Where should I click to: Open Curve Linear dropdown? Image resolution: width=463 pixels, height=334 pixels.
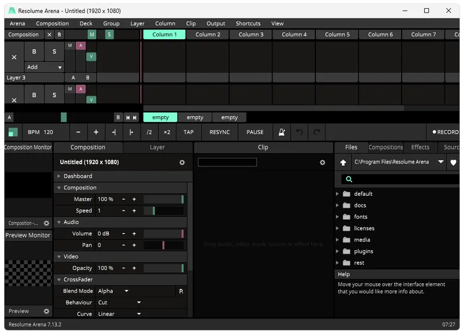point(120,314)
